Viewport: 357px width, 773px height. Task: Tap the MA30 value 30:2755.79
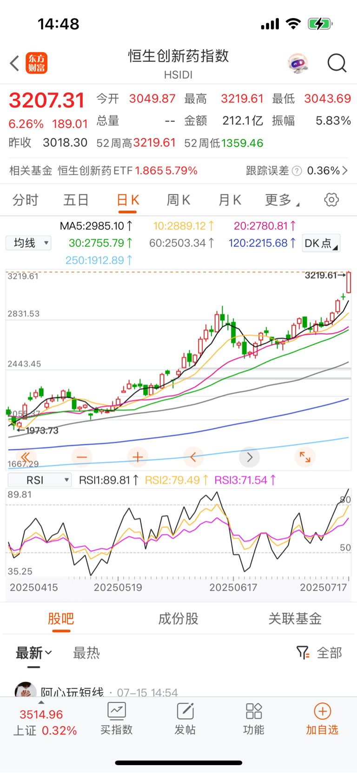100,243
